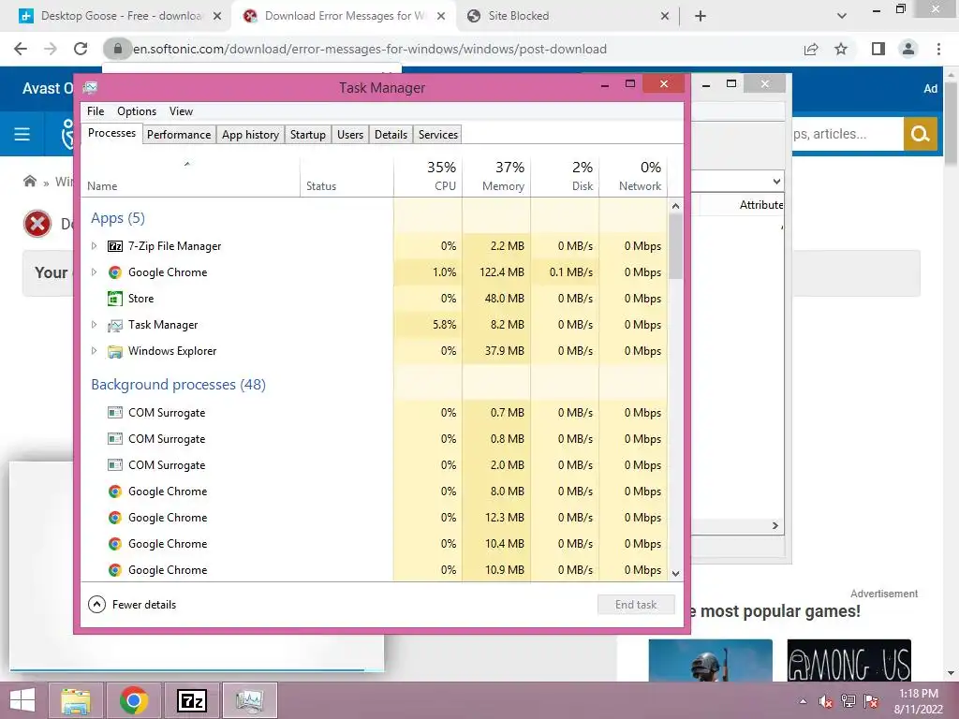Expand the Windows Explorer process group

(94, 352)
